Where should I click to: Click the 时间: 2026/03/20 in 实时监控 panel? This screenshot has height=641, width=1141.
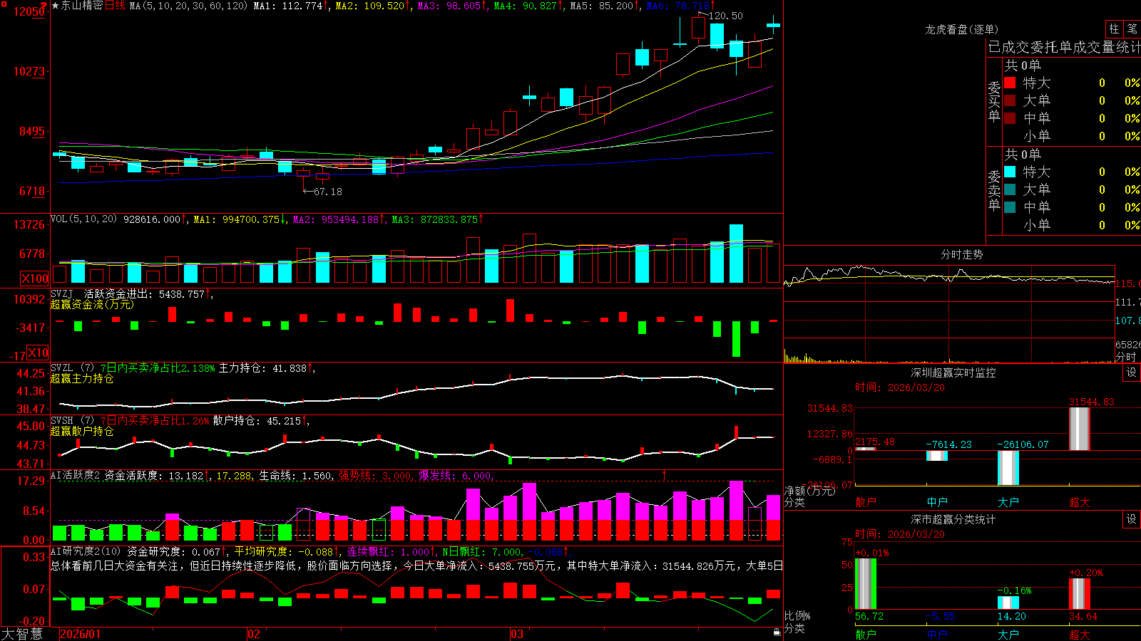900,387
